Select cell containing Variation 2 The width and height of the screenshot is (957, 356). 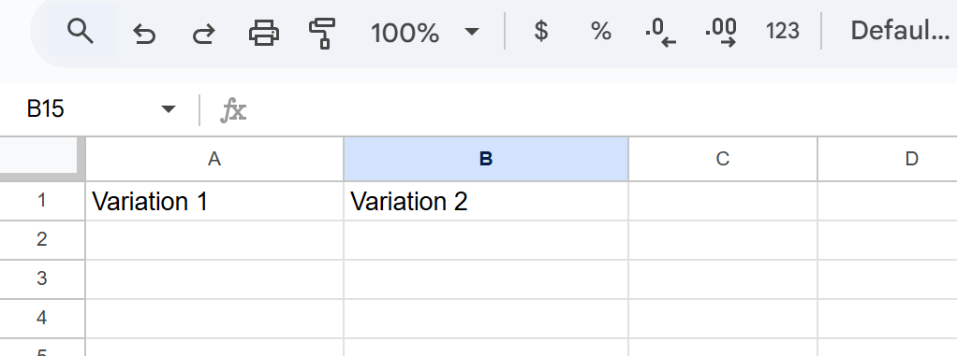[486, 202]
